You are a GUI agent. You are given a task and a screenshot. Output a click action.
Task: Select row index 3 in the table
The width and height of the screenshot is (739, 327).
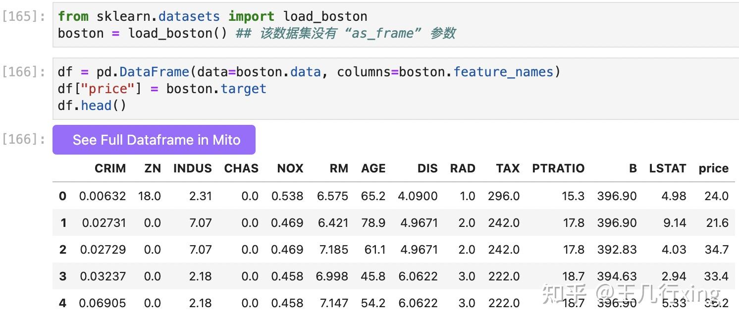[x=62, y=276]
